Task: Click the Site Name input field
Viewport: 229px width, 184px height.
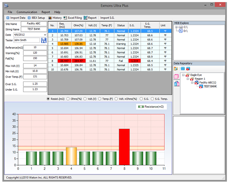Action: pyautogui.click(x=34, y=24)
